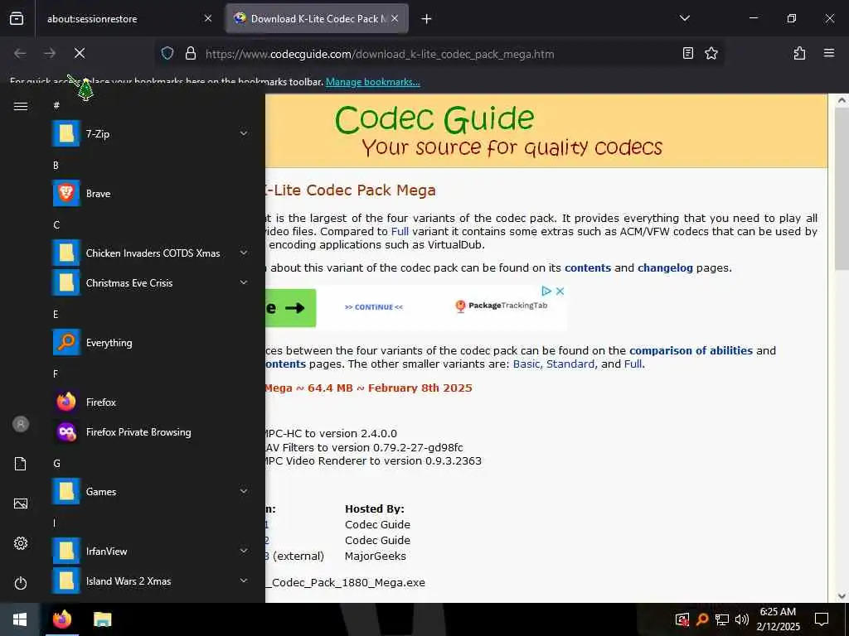Click the Windows Start button
This screenshot has height=636, width=849.
coord(20,619)
